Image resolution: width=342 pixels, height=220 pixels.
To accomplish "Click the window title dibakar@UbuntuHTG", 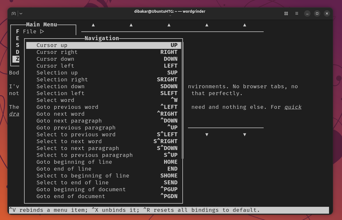I will (x=170, y=11).
